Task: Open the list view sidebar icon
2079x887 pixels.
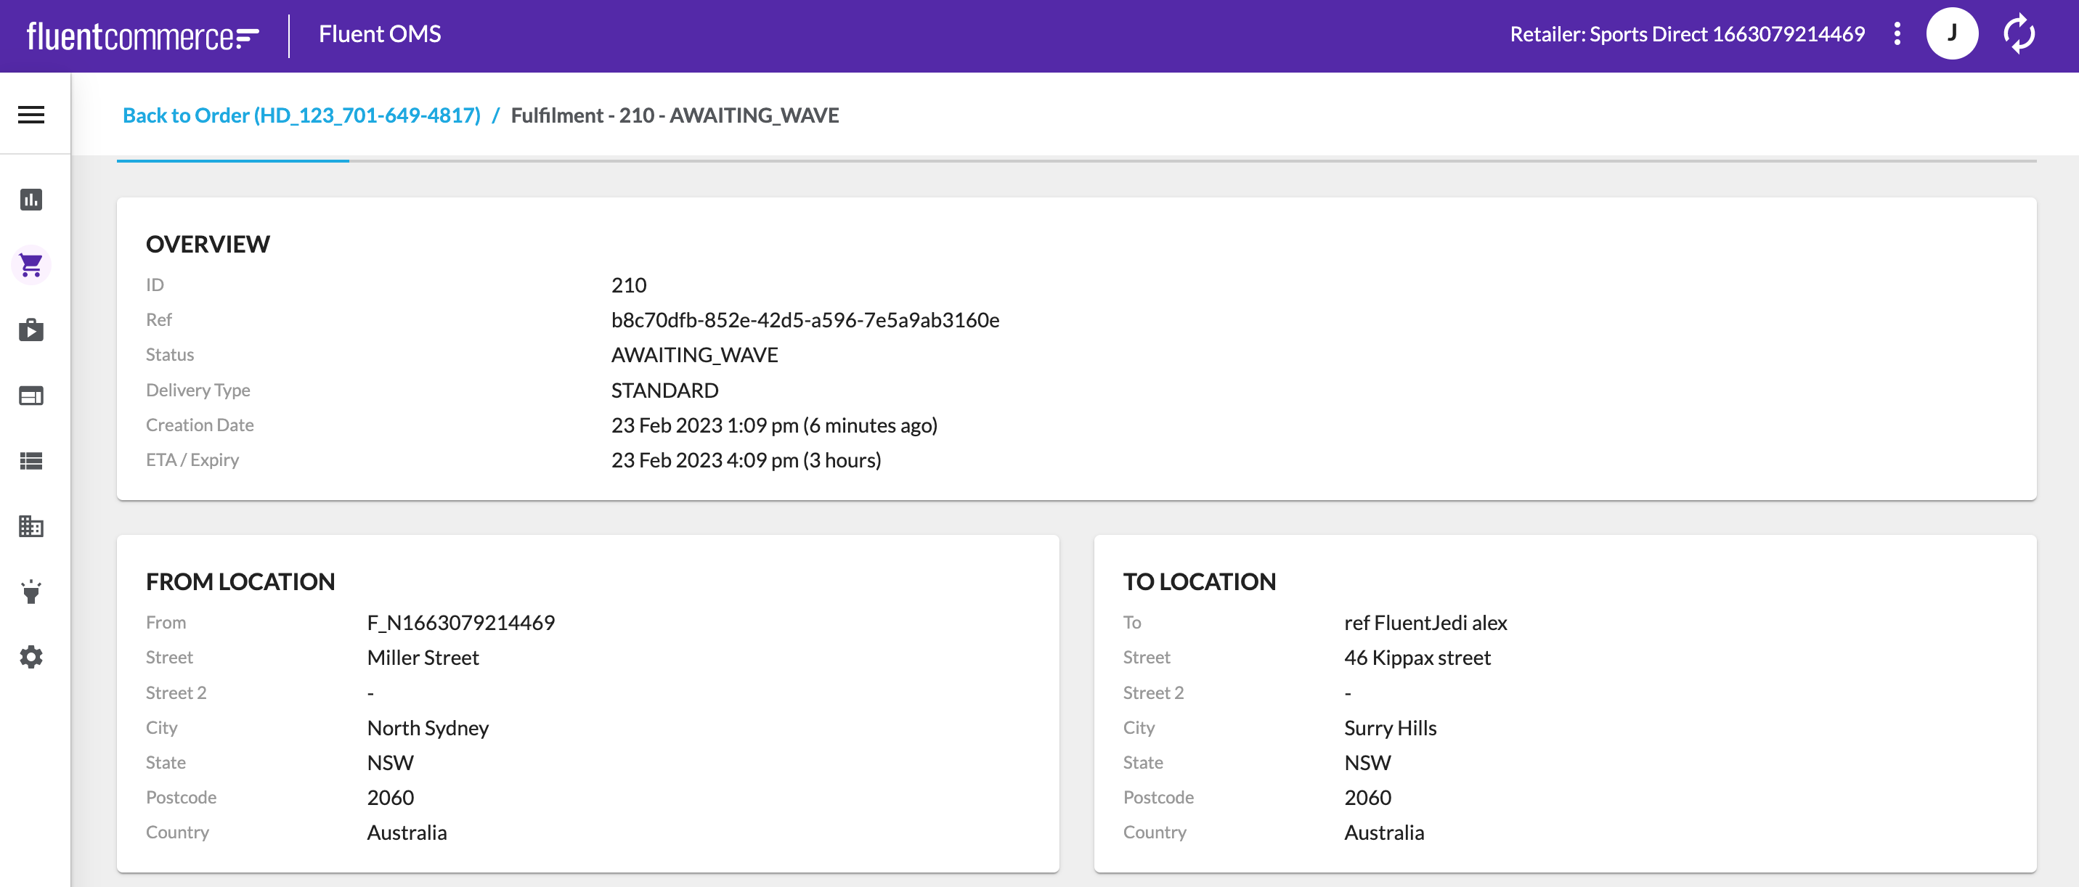Action: point(30,460)
